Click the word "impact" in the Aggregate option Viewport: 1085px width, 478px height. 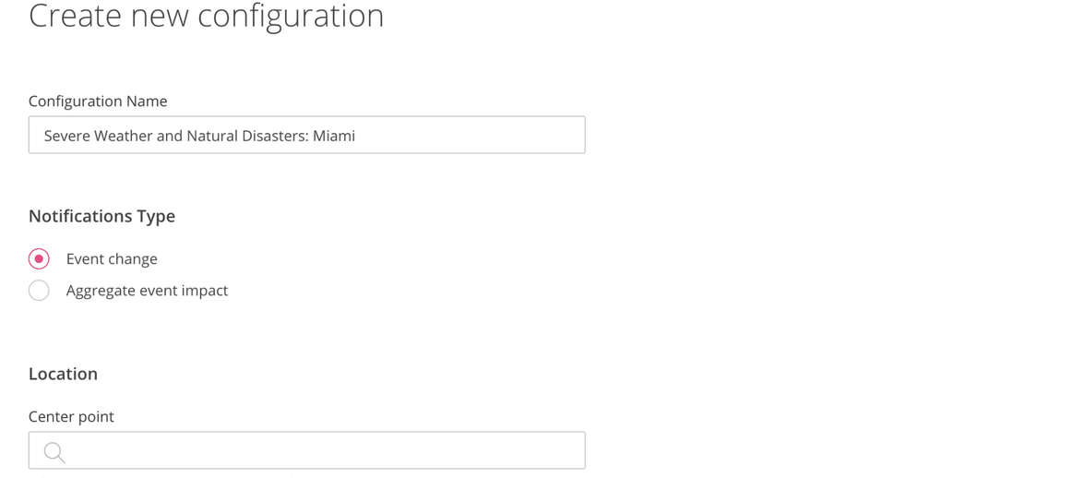click(203, 291)
